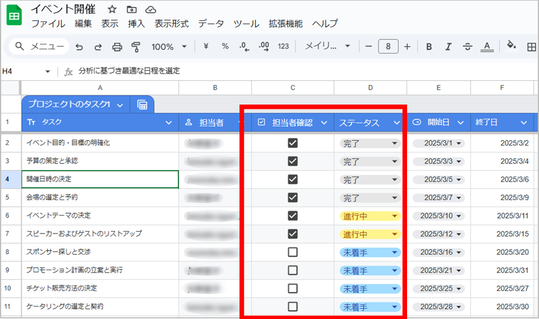Open the ファイル menu

click(x=48, y=24)
